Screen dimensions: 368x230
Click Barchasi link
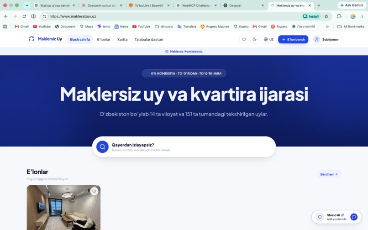[329, 174]
